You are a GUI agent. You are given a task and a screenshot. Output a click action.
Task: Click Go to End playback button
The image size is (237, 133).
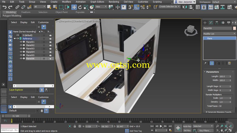point(170,126)
